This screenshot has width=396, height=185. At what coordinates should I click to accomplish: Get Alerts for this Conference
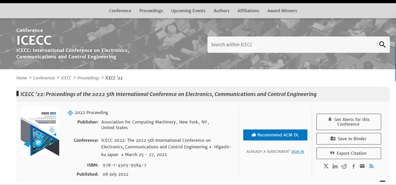(x=348, y=122)
